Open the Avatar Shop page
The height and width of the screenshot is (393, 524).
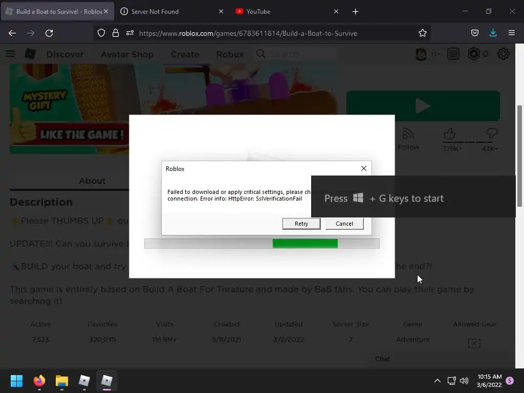point(127,54)
